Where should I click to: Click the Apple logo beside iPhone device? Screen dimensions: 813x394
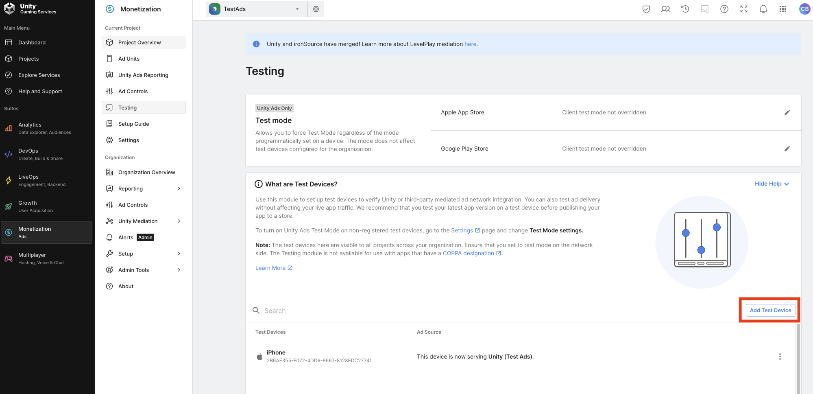click(259, 357)
